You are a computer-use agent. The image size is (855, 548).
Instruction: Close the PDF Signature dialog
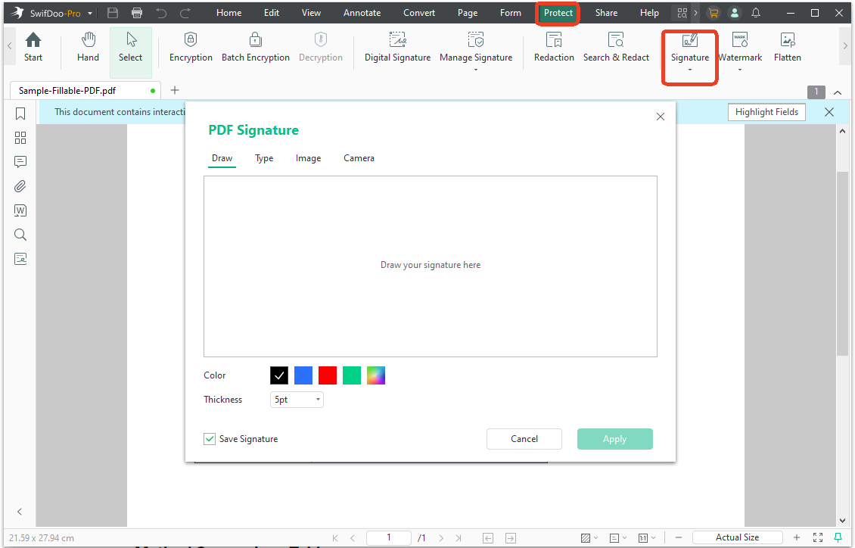(661, 117)
